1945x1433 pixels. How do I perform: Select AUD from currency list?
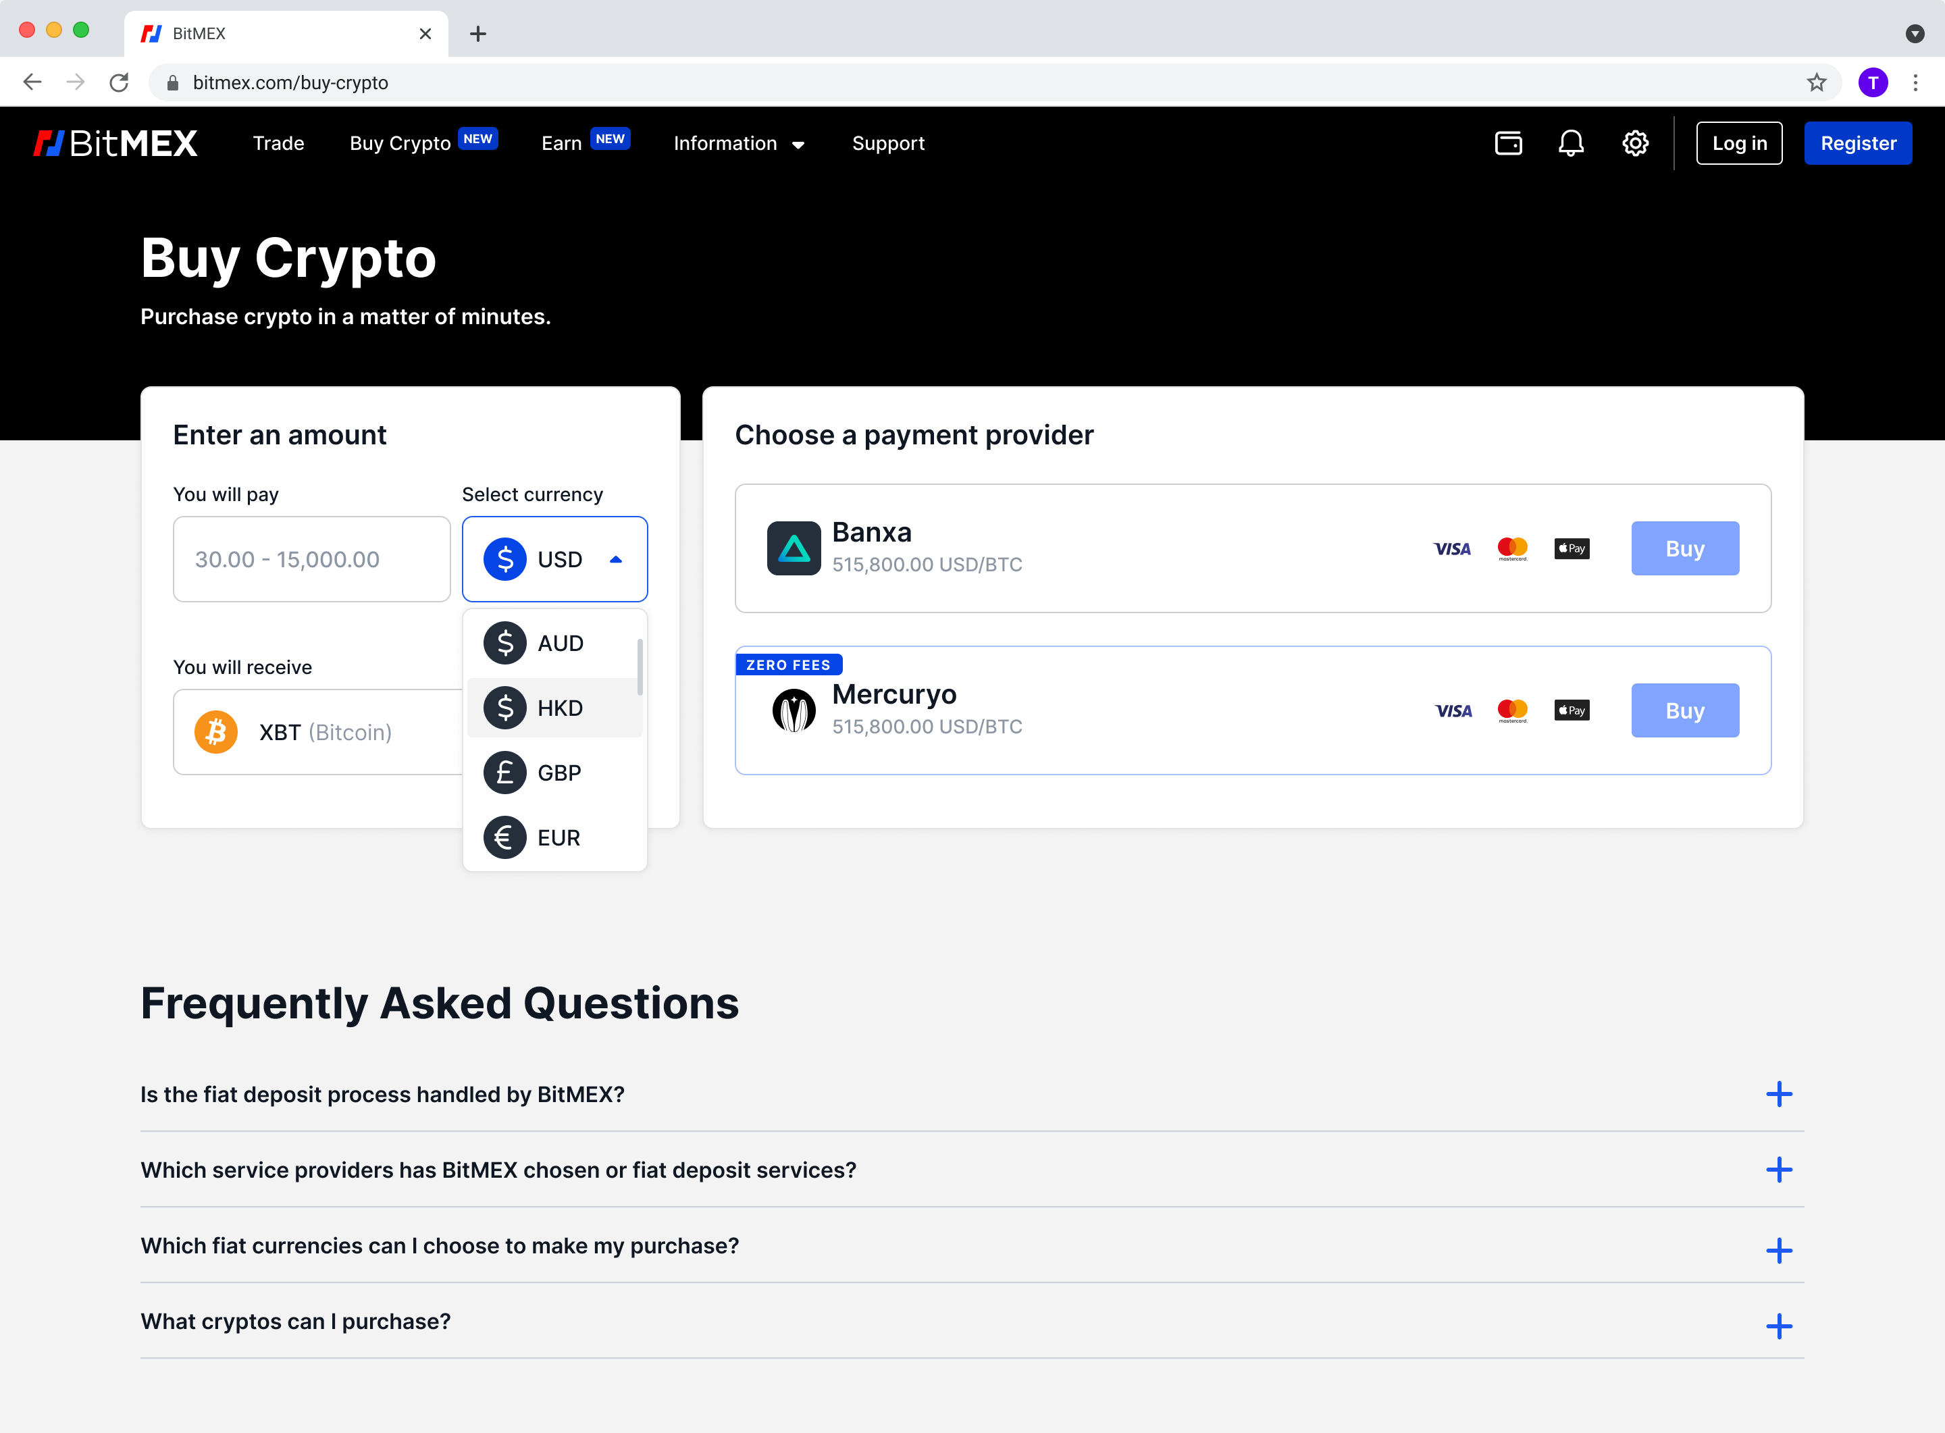coord(554,644)
